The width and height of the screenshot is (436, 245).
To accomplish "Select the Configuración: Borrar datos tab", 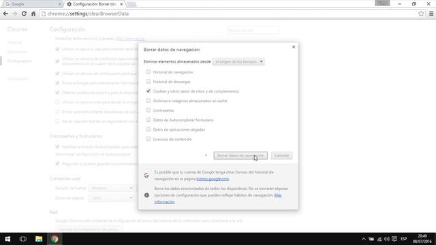I will pos(95,4).
